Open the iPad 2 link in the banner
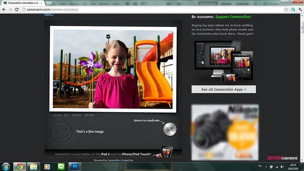Screen dimensions: 304x171 105,154
